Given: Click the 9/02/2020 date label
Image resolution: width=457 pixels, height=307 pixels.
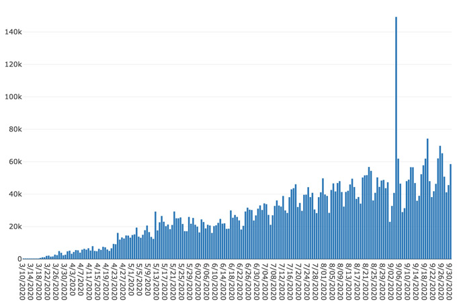Looking at the screenshot, I should 391,281.
